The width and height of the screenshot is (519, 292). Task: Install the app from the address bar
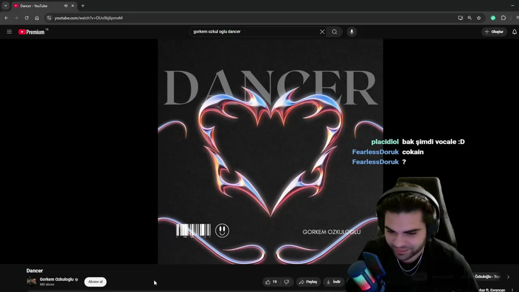click(461, 18)
